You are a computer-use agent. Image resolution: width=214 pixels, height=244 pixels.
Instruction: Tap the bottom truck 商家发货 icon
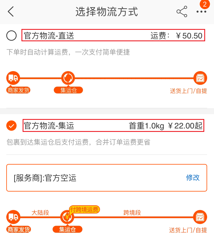[13, 217]
